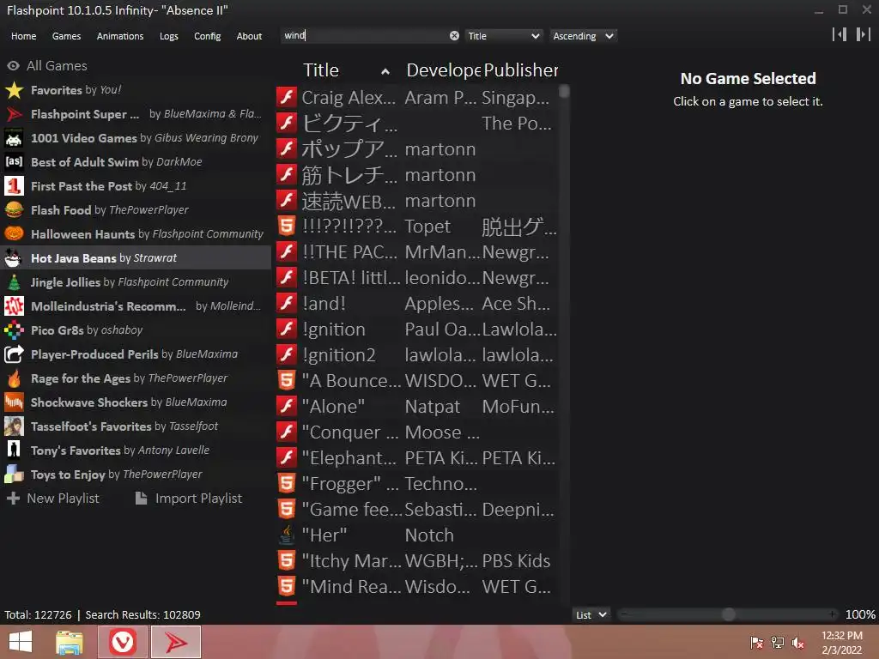Screen dimensions: 879x659
Task: Toggle the left sidebar visibility icon
Action: pos(840,34)
